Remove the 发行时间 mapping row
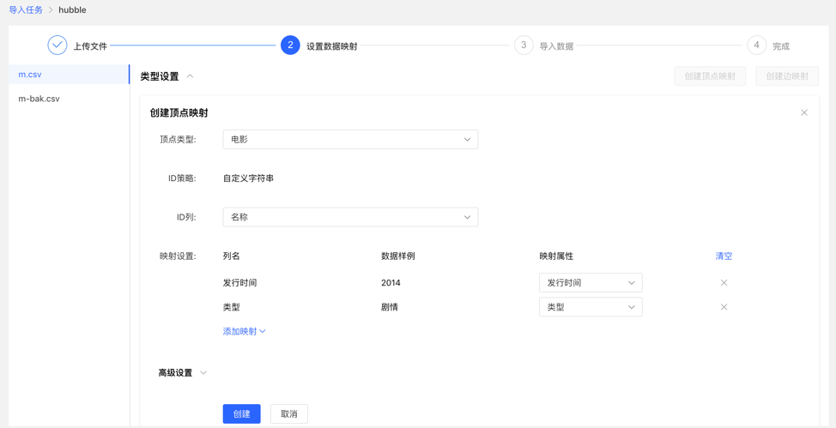The image size is (836, 428). pos(724,283)
